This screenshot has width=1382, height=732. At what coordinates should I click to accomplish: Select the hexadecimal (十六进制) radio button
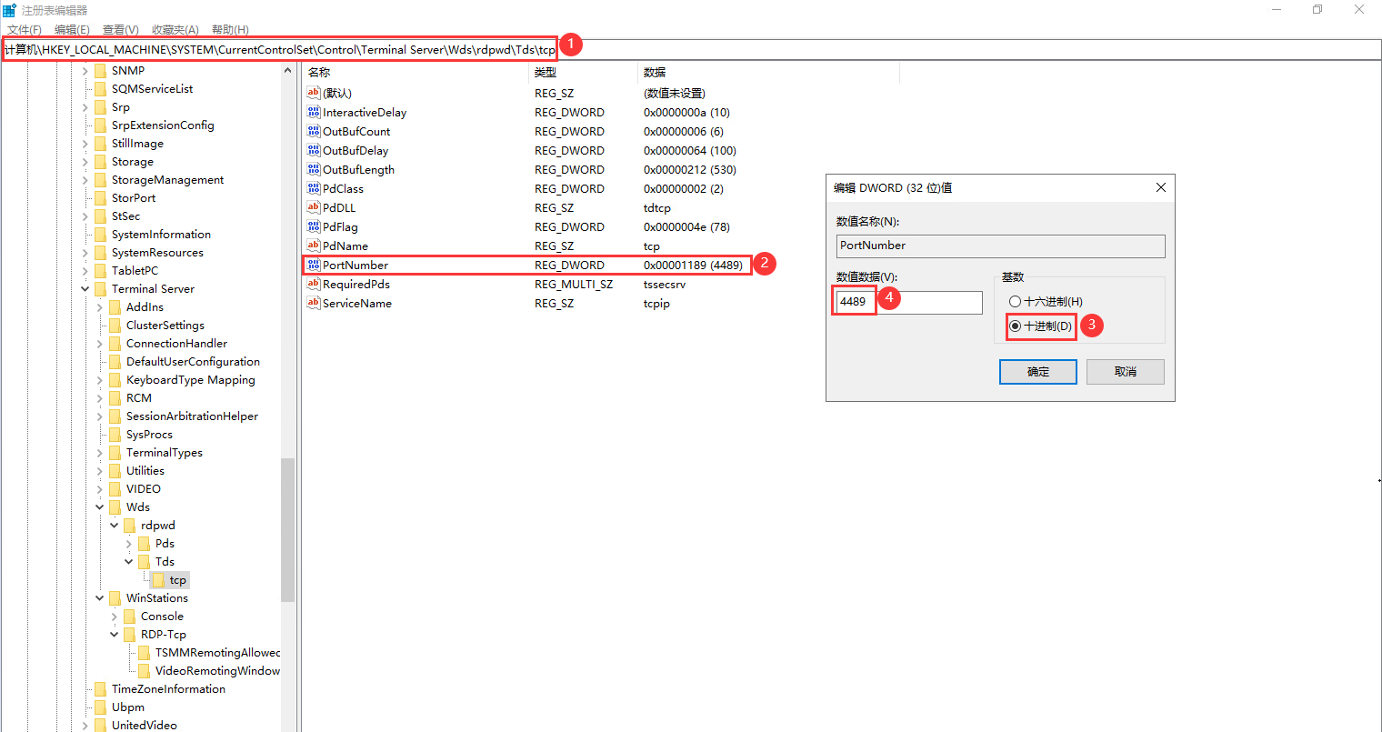point(1015,302)
